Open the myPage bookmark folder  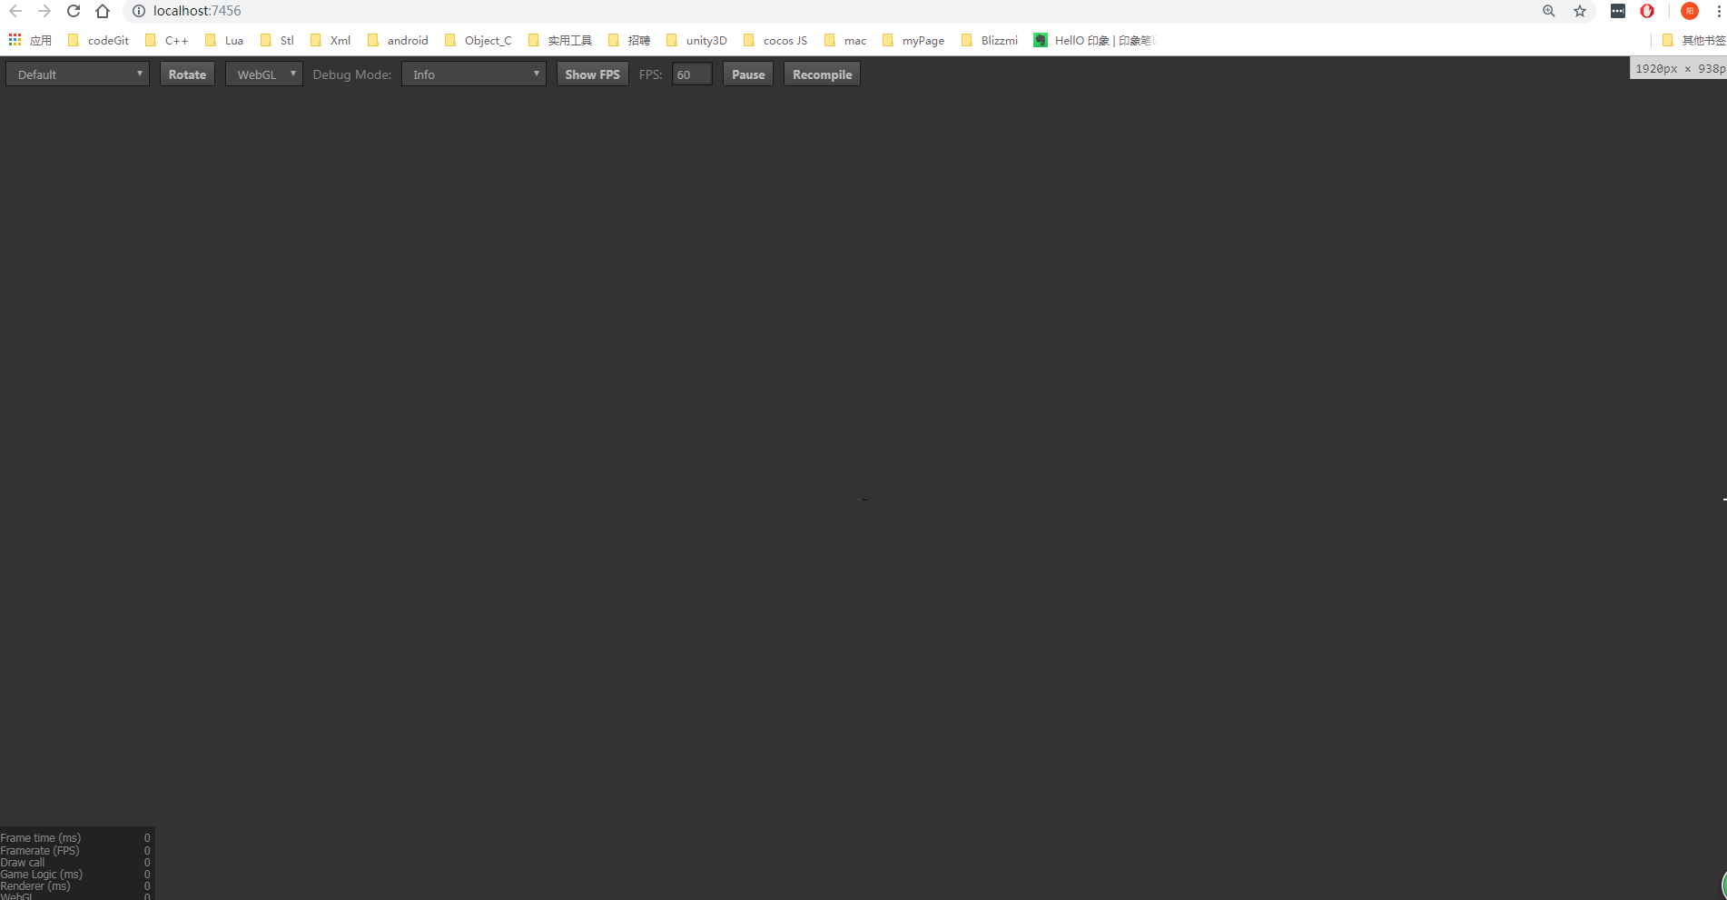pyautogui.click(x=913, y=40)
